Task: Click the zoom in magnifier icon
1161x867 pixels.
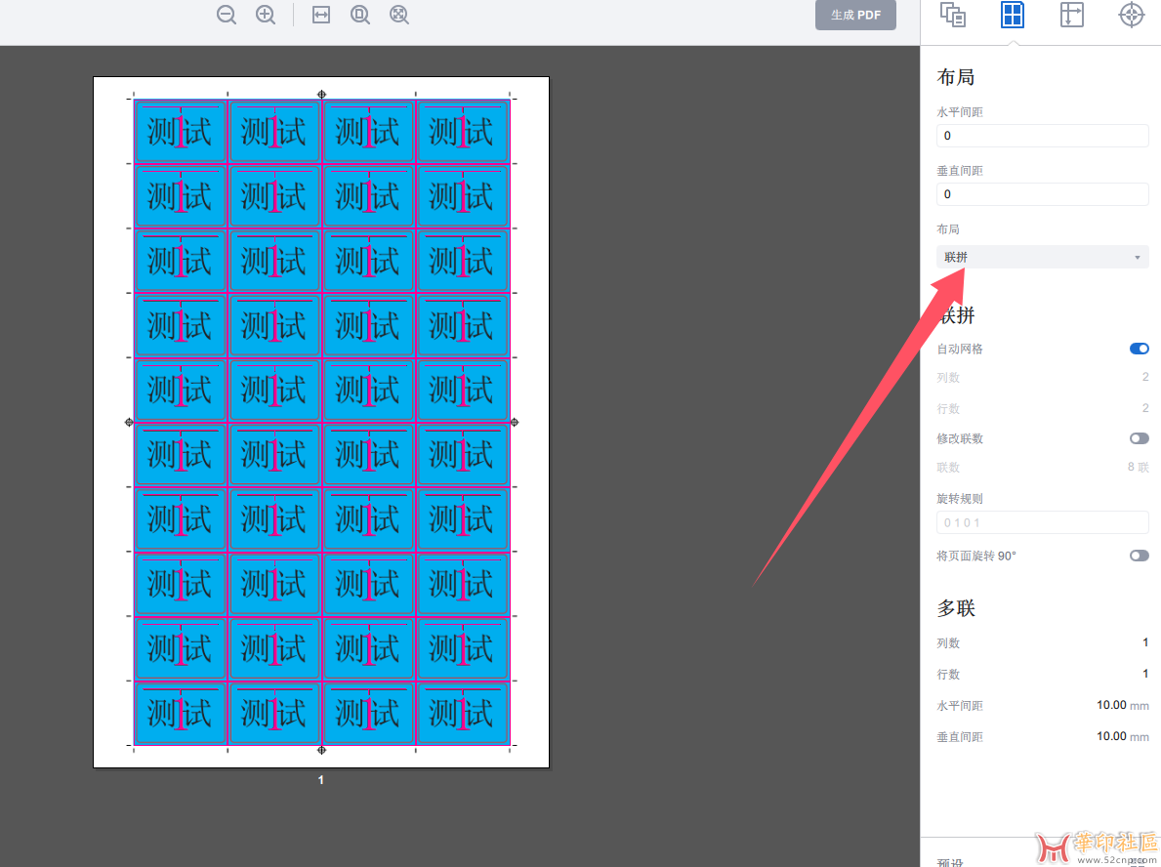Action: coord(265,15)
